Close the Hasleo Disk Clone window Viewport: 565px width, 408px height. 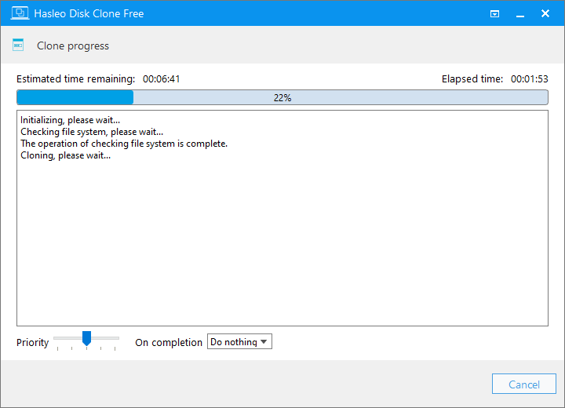click(x=545, y=13)
